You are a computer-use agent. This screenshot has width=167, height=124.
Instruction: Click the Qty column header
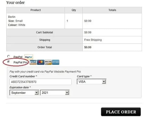coord(74,10)
